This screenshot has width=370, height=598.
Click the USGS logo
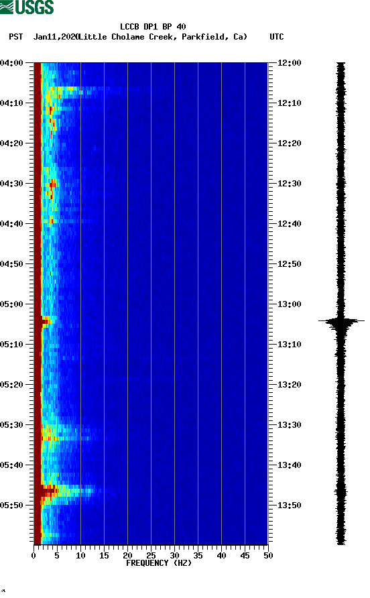[x=27, y=7]
